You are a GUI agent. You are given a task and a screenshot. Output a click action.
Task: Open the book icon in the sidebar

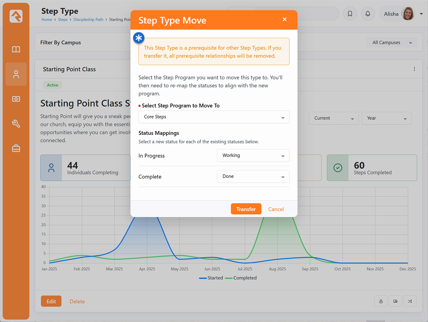click(16, 50)
